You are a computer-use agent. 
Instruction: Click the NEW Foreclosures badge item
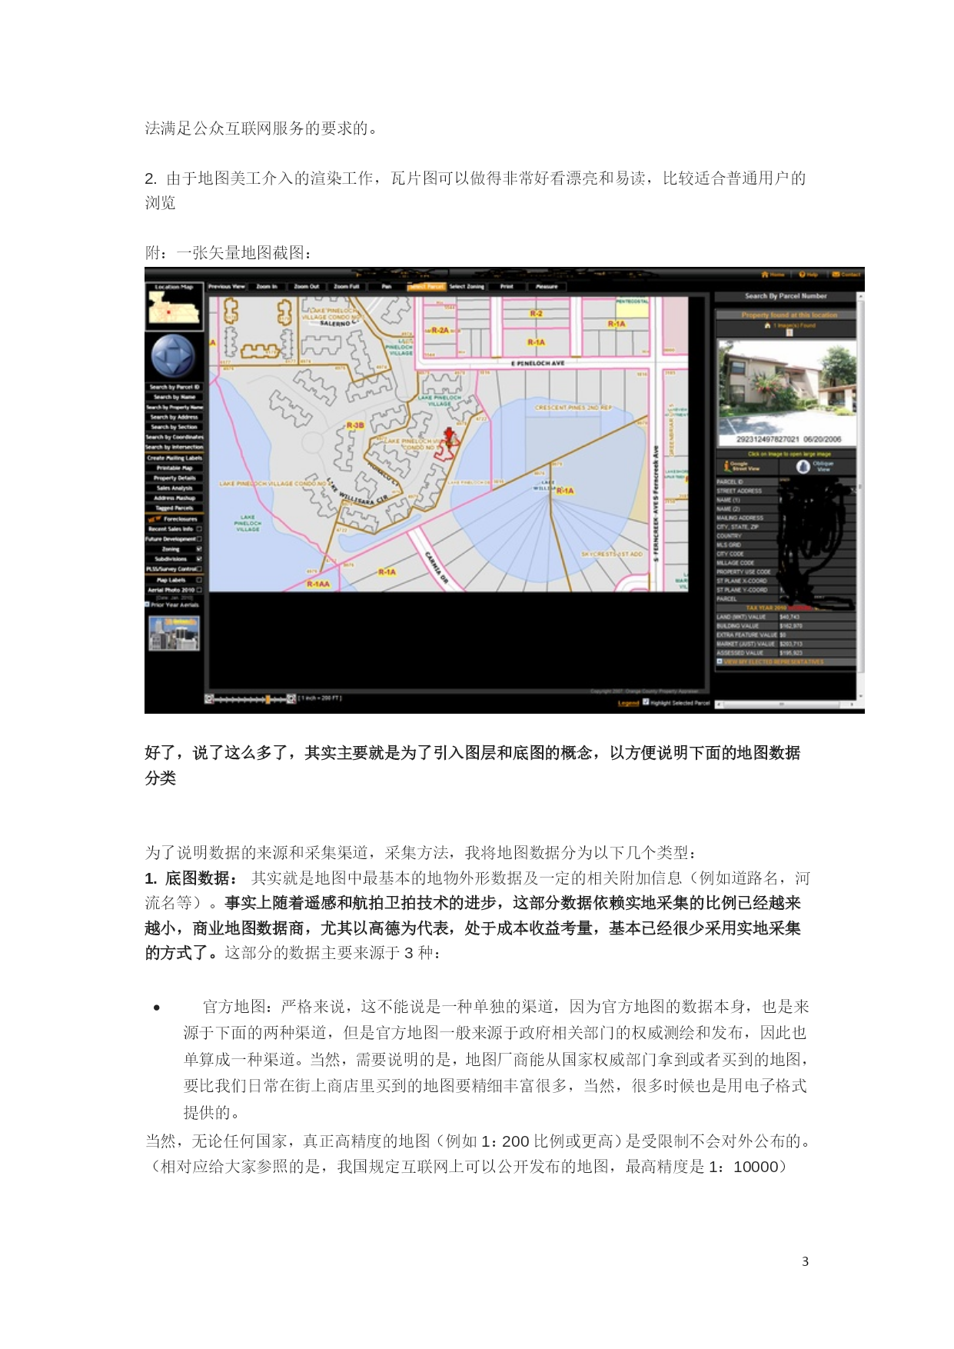coord(175,519)
